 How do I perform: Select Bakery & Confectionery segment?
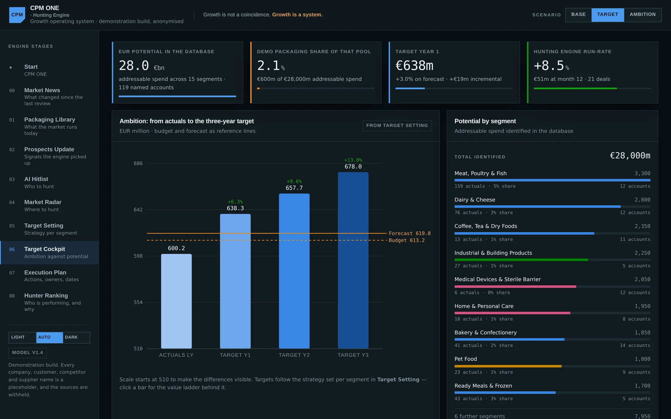coord(552,339)
